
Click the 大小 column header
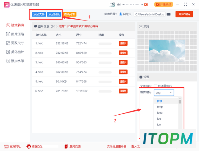click(59, 35)
